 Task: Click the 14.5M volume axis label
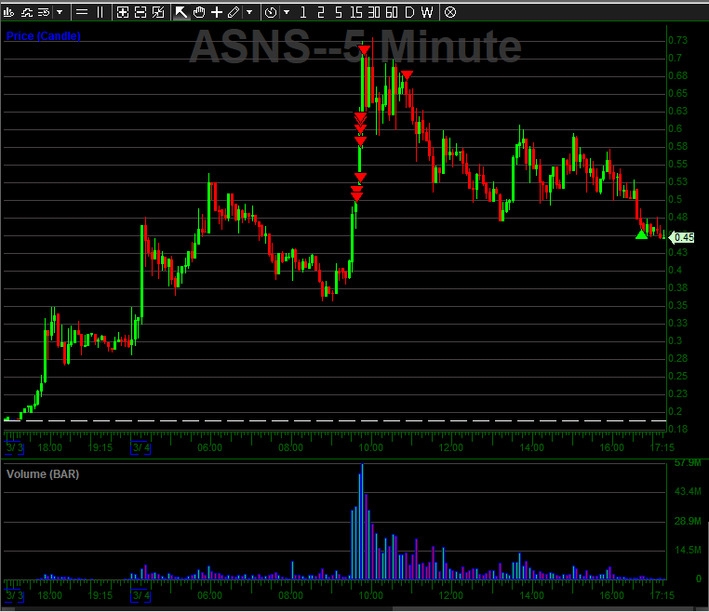click(688, 550)
